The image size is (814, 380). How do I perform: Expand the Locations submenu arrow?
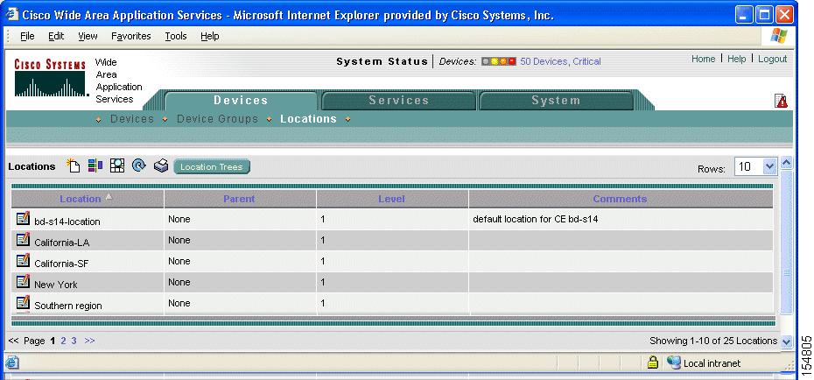click(x=270, y=119)
